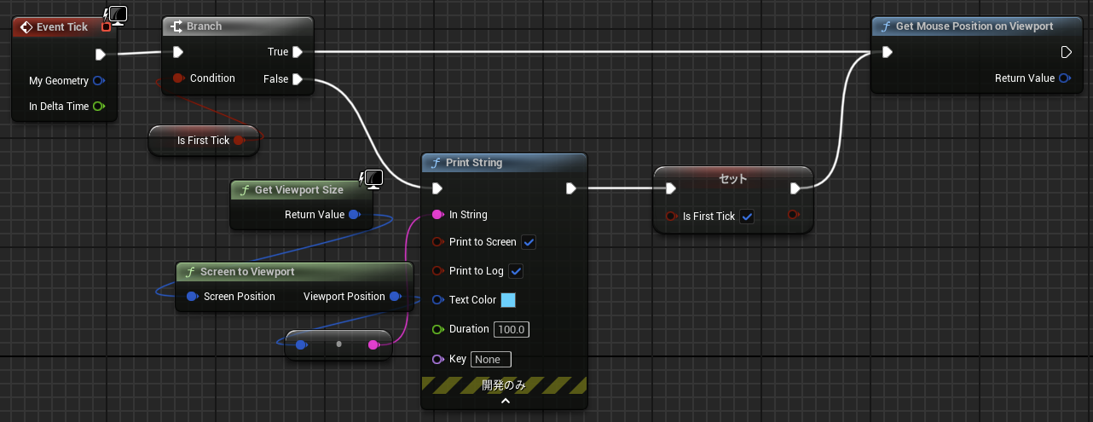Select the Get Mouse Position on Viewport title
The image size is (1093, 422).
tap(974, 26)
